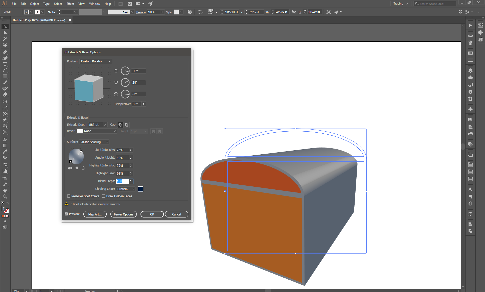The width and height of the screenshot is (485, 292).
Task: Open the Window menu
Action: pos(95,4)
